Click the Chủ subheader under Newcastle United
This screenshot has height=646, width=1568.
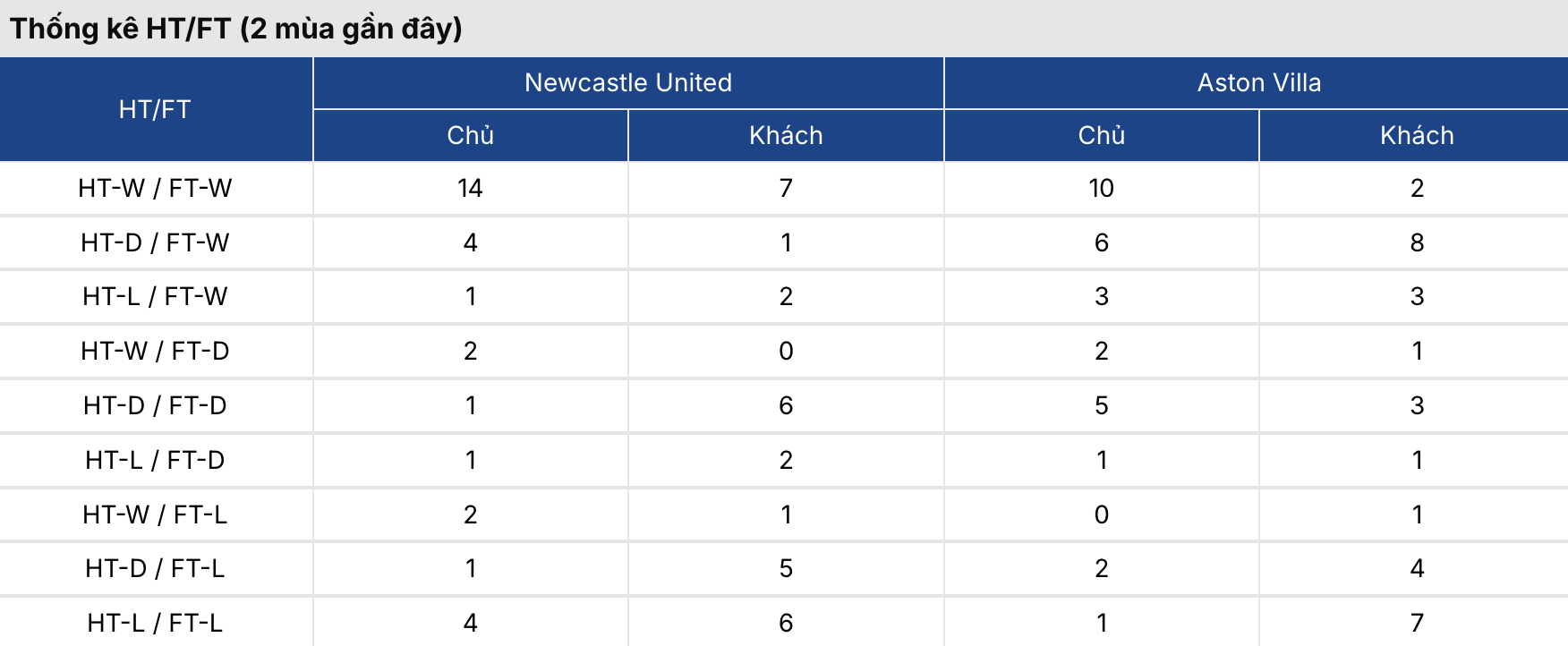(471, 136)
